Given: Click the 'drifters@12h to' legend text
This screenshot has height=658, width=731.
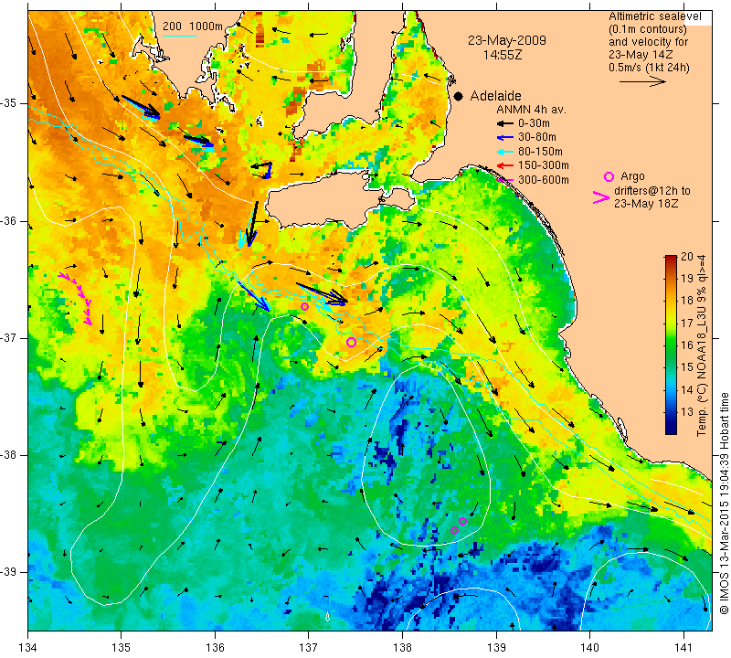Looking at the screenshot, I should click(x=652, y=191).
